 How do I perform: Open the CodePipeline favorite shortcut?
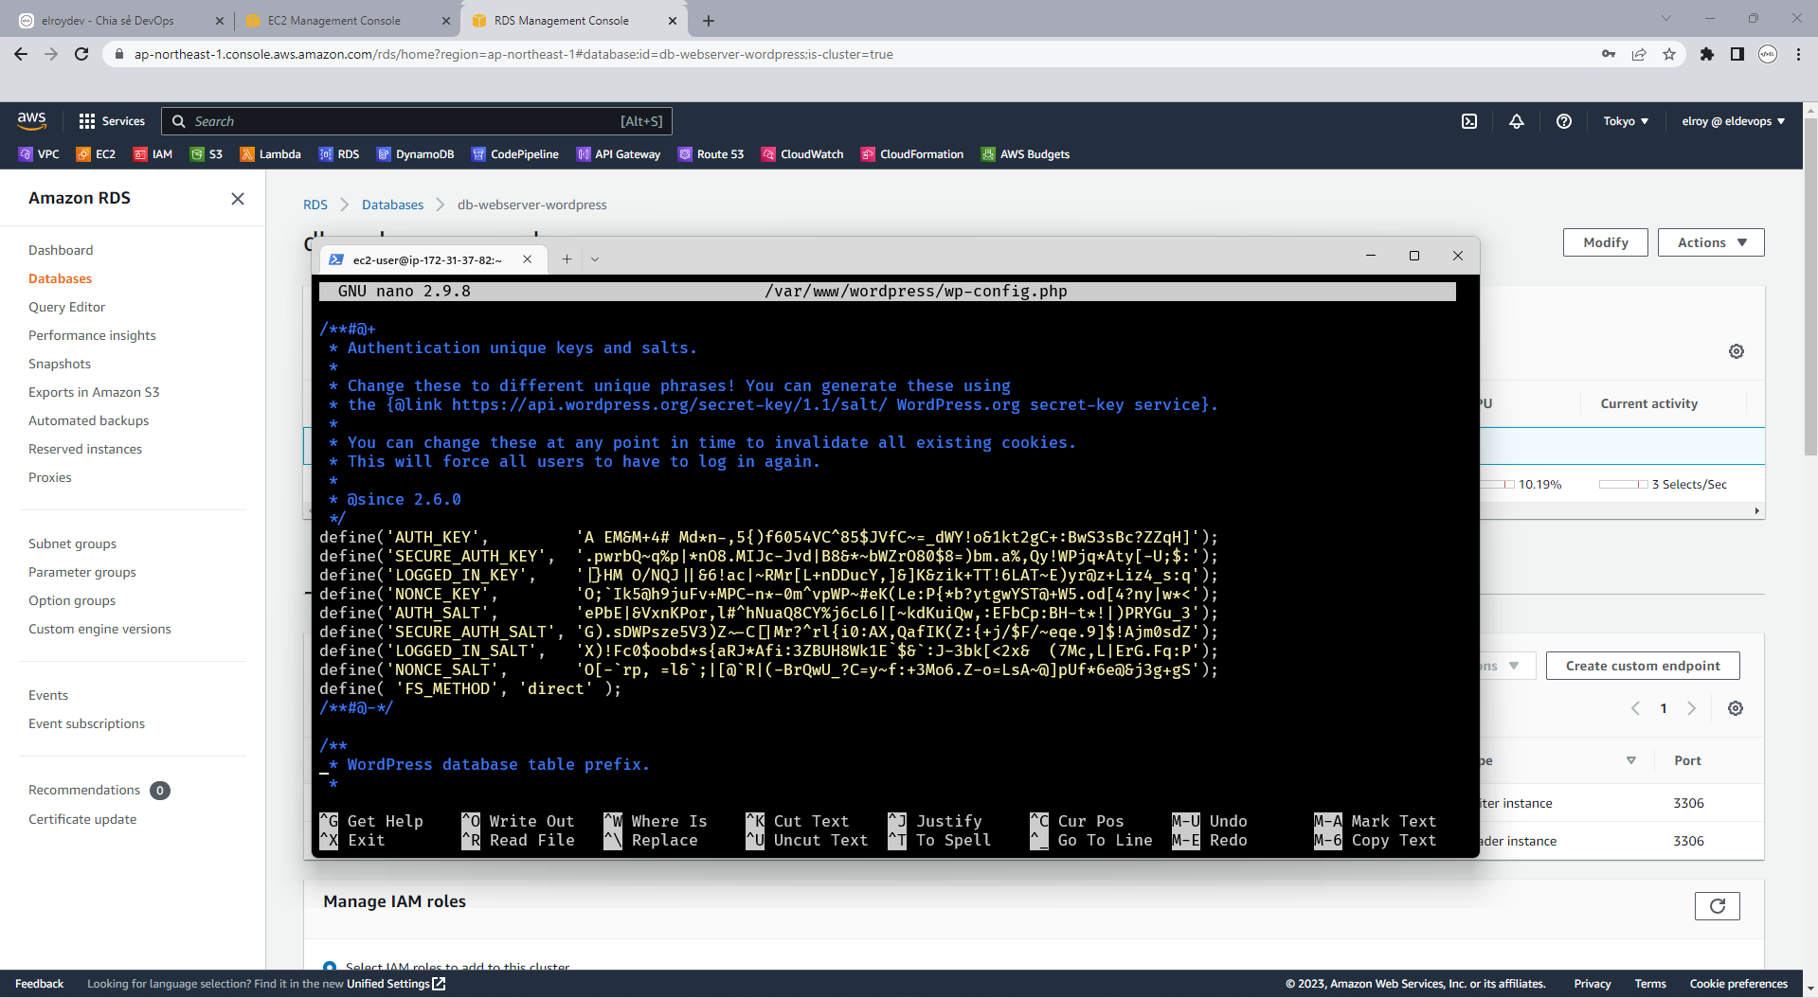pyautogui.click(x=515, y=154)
